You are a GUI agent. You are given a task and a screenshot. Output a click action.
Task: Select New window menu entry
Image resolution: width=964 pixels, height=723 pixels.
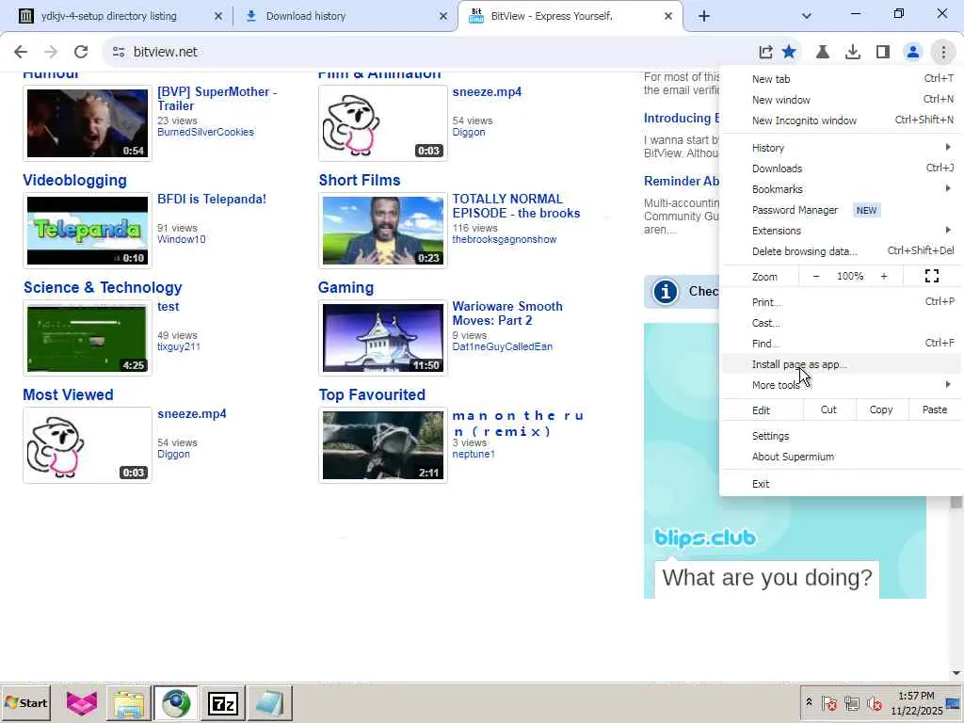coord(841,100)
